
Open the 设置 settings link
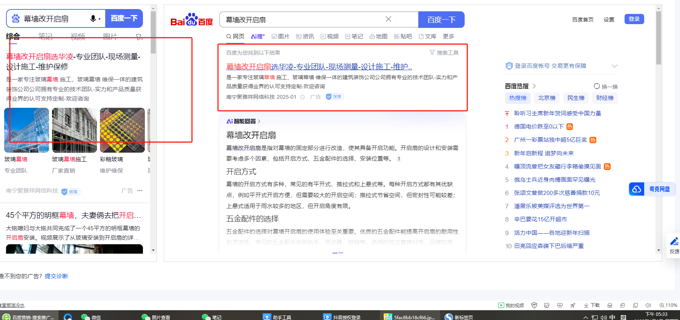coord(609,20)
